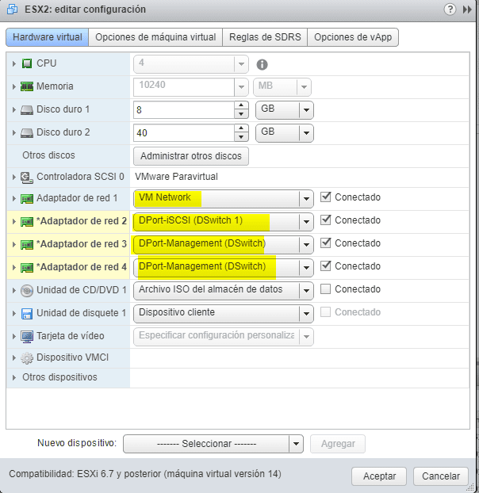Click the Disco duro 2 drive icon
The width and height of the screenshot is (479, 493).
coord(27,132)
